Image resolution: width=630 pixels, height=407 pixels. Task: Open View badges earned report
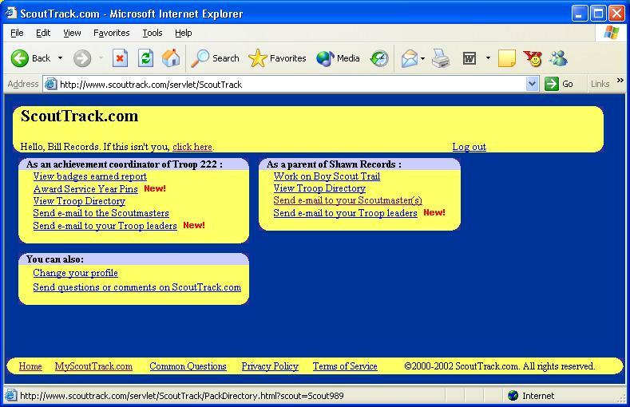point(90,176)
